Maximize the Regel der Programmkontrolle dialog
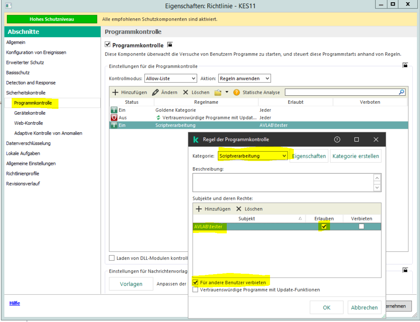This screenshot has height=322, width=420. (356, 139)
